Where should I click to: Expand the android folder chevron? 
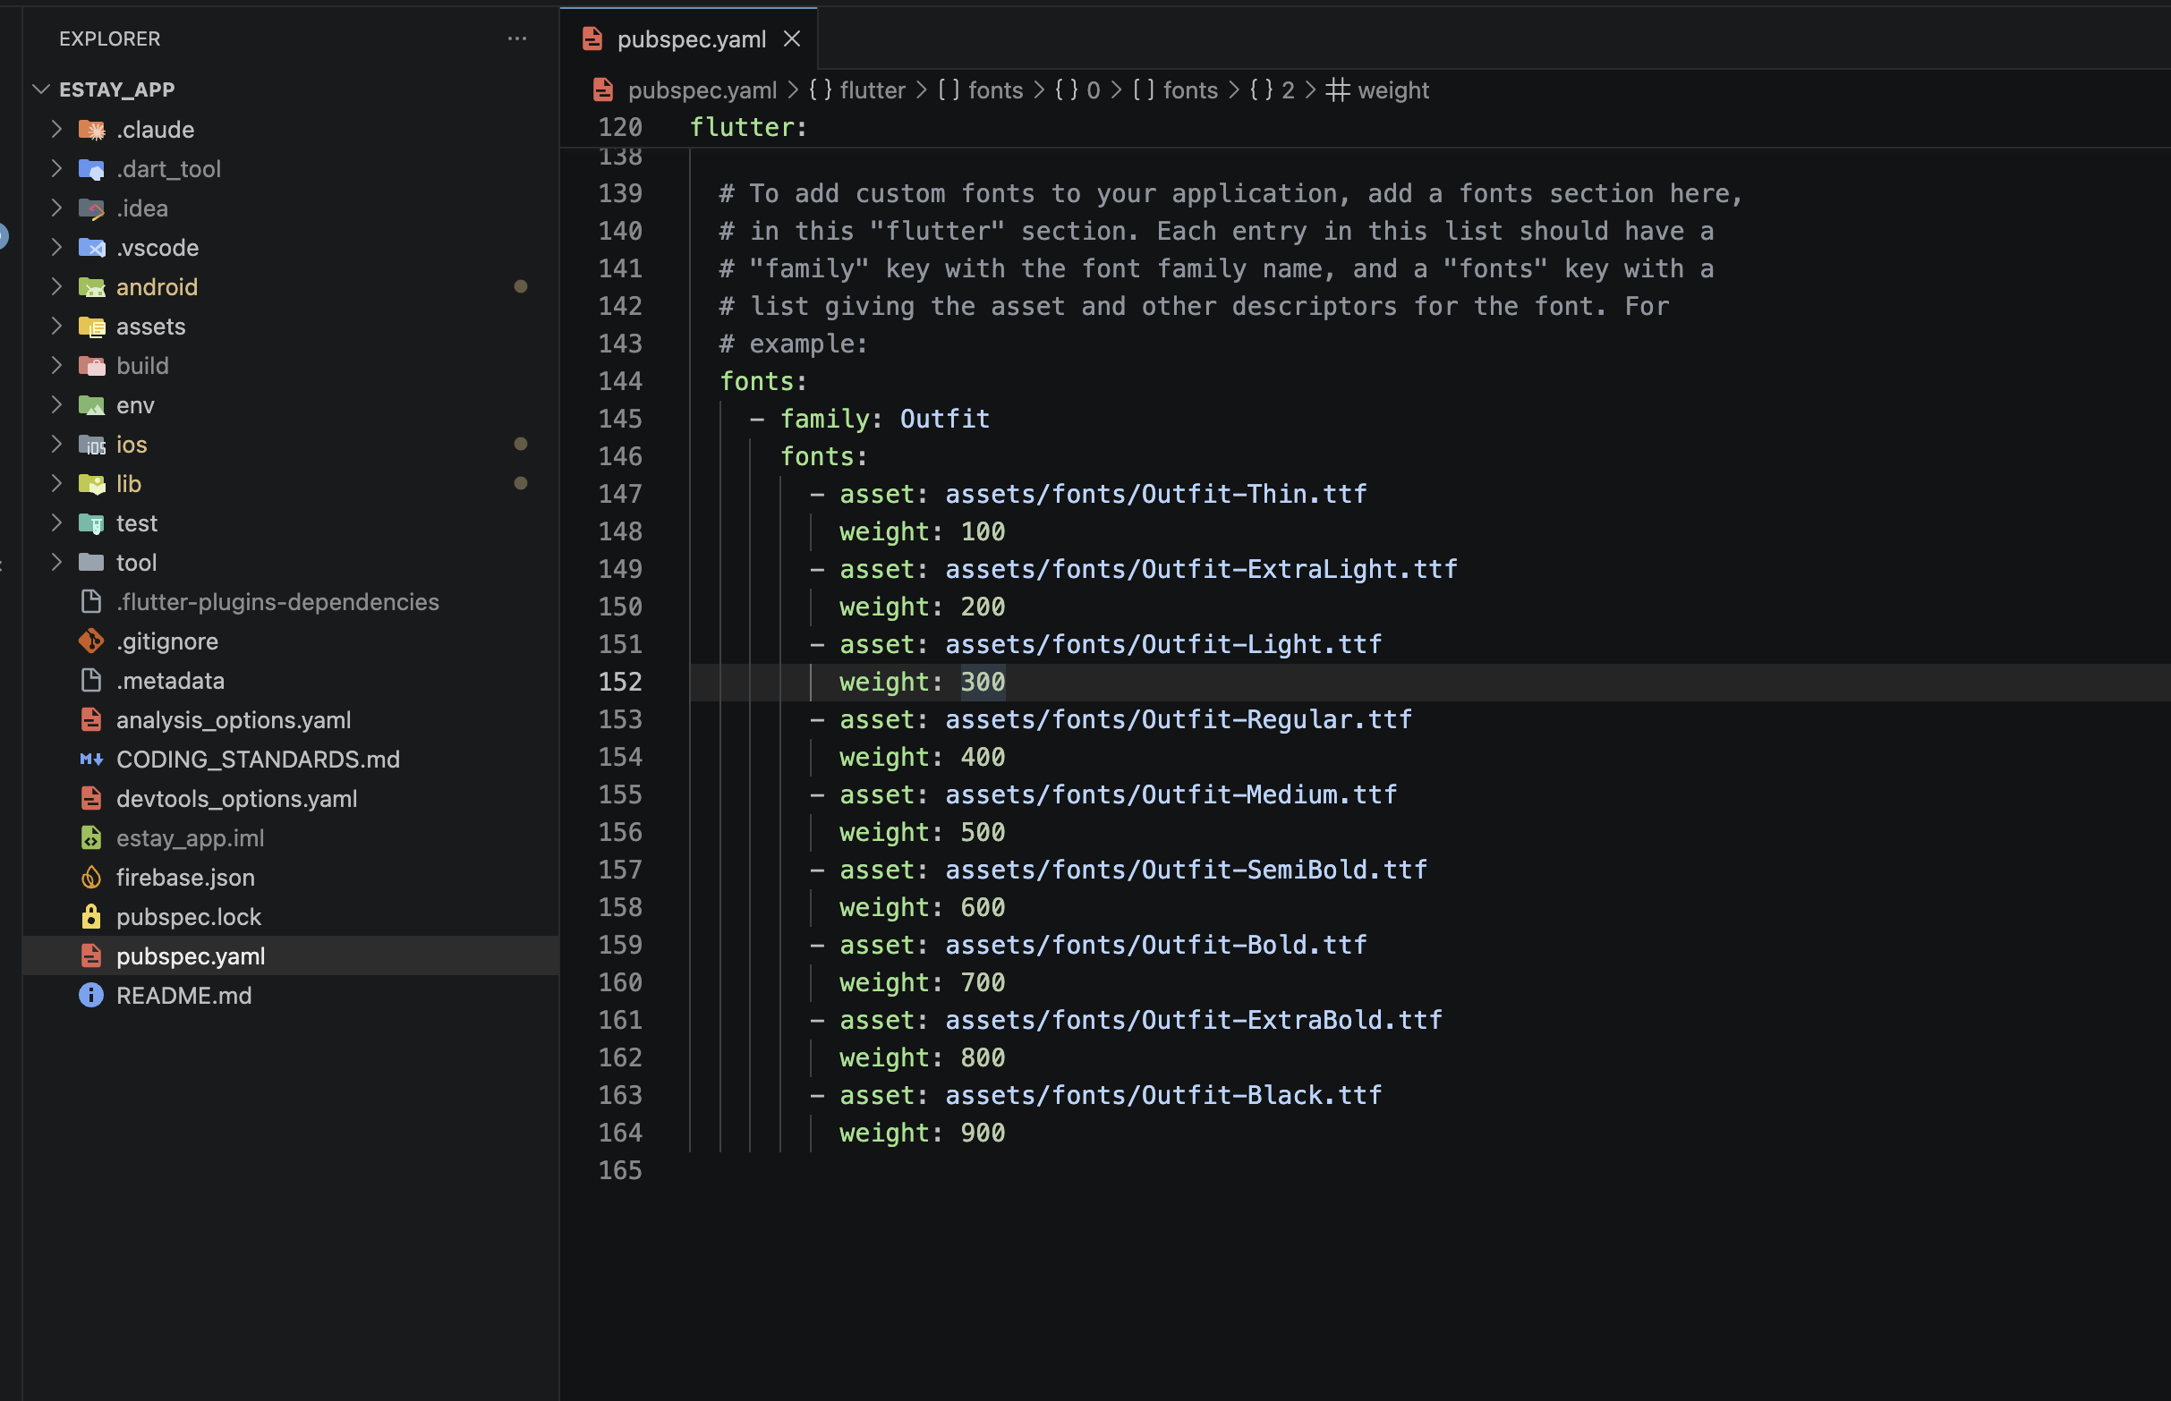click(x=56, y=286)
